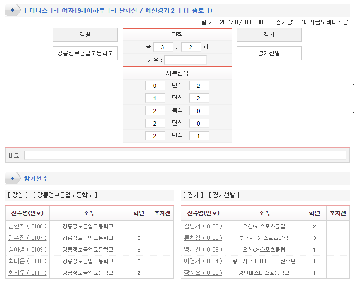
Task: Click the 강릉정보공업고등학교 team name box
Action: click(x=85, y=53)
